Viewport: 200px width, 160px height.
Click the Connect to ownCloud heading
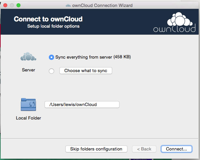coord(48,19)
